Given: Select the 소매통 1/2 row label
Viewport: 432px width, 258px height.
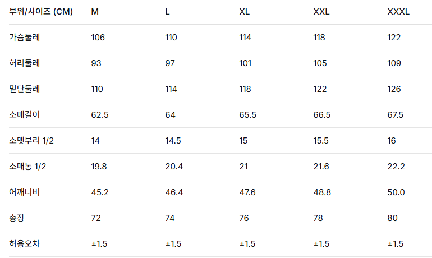Looking at the screenshot, I should tap(28, 167).
